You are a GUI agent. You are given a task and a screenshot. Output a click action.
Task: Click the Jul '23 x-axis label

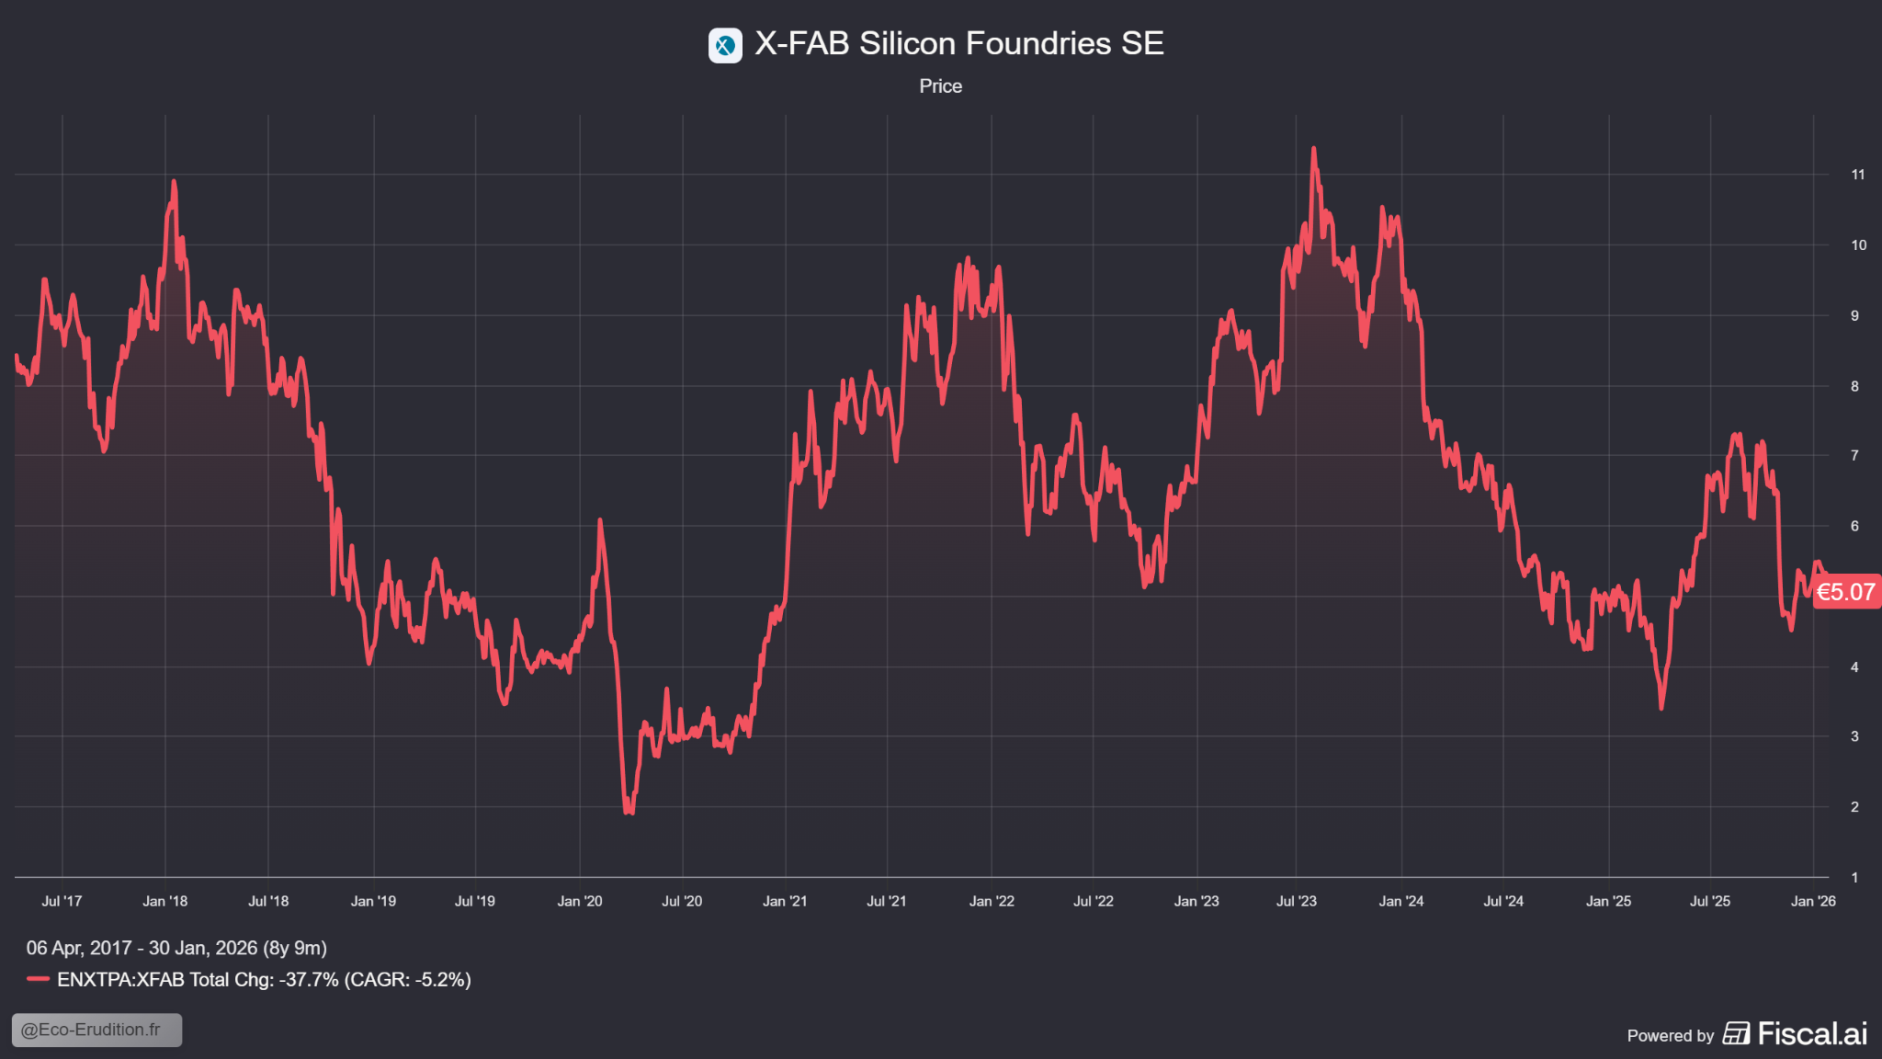click(x=1296, y=901)
